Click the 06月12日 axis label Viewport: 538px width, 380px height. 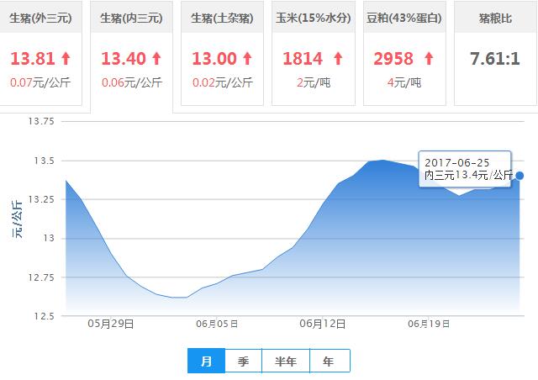(323, 324)
